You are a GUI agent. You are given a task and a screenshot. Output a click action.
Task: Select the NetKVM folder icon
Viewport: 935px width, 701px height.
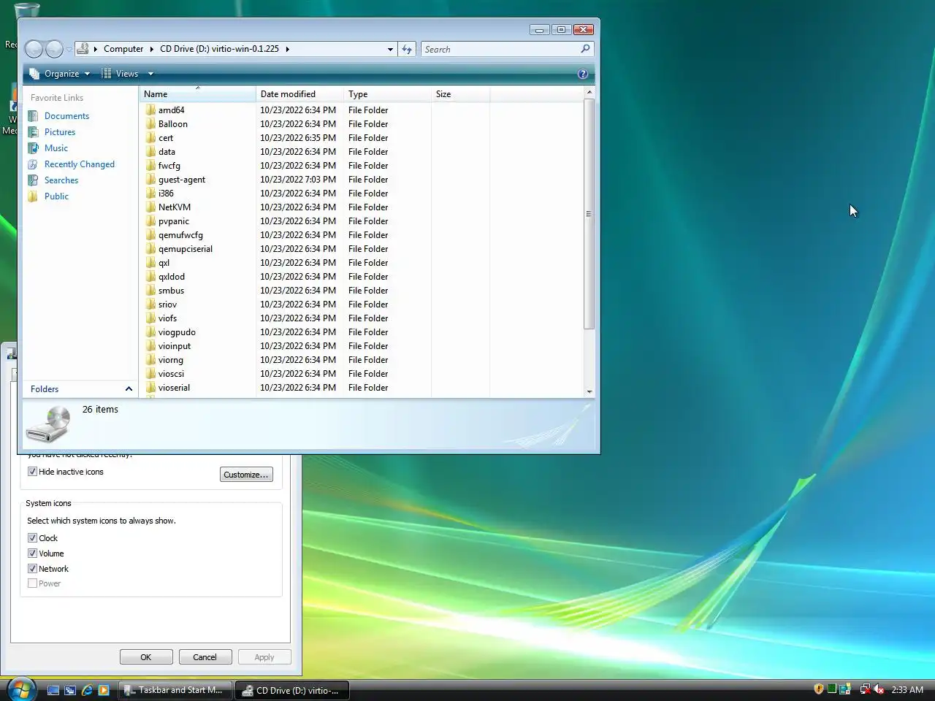[x=150, y=207]
